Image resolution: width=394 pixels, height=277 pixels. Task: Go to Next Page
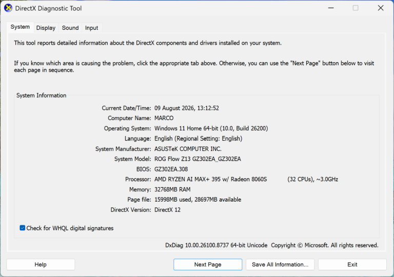click(x=208, y=264)
